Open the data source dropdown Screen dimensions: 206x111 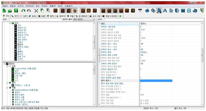(84, 19)
